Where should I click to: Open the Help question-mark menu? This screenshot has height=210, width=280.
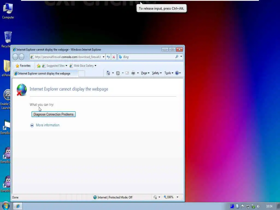178,73
